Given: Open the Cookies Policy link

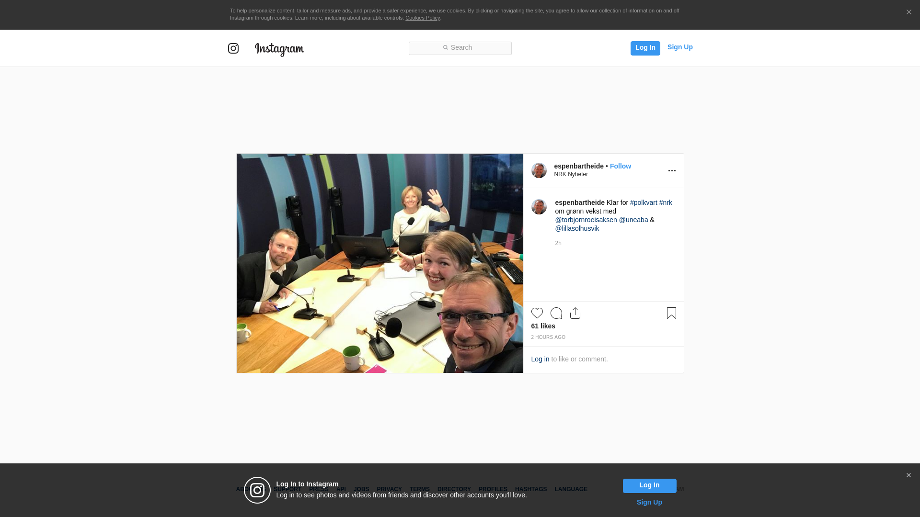Looking at the screenshot, I should click(423, 18).
